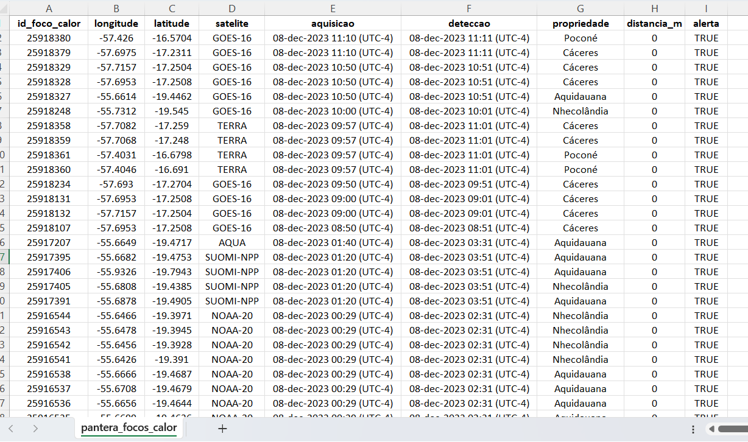Select Nhecolândia cell in row 25918248
This screenshot has height=442, width=748.
[x=580, y=111]
